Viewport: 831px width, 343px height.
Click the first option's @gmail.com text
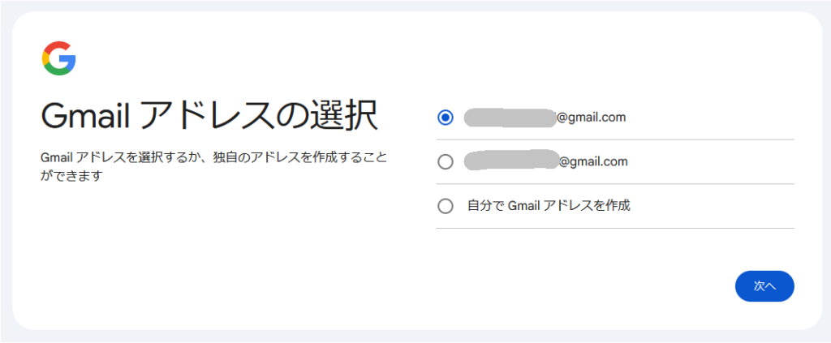(591, 118)
